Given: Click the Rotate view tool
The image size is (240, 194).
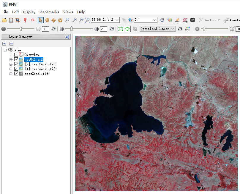Looking at the screenshot, I should tap(60, 20).
